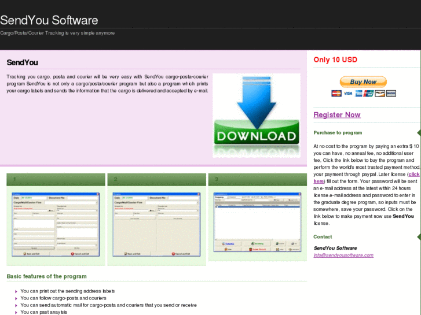
Task: Click the blue arrow DOWNLOAD image
Action: pos(257,116)
